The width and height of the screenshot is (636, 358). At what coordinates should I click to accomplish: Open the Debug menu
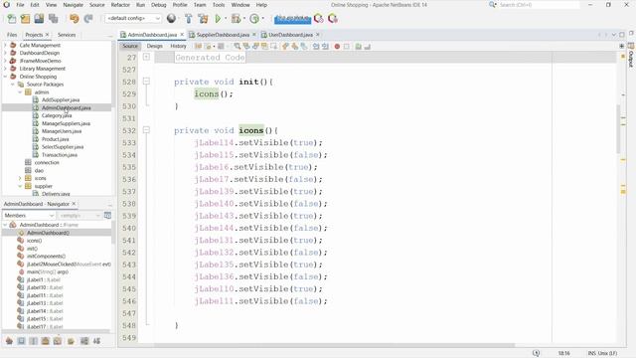[159, 5]
